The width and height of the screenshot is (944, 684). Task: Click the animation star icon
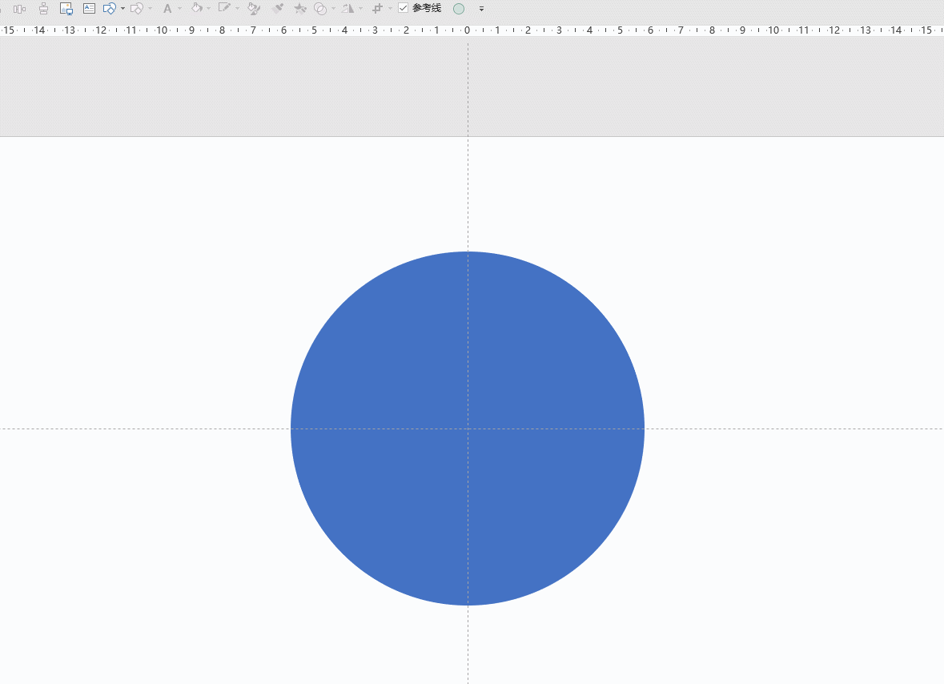pyautogui.click(x=299, y=9)
